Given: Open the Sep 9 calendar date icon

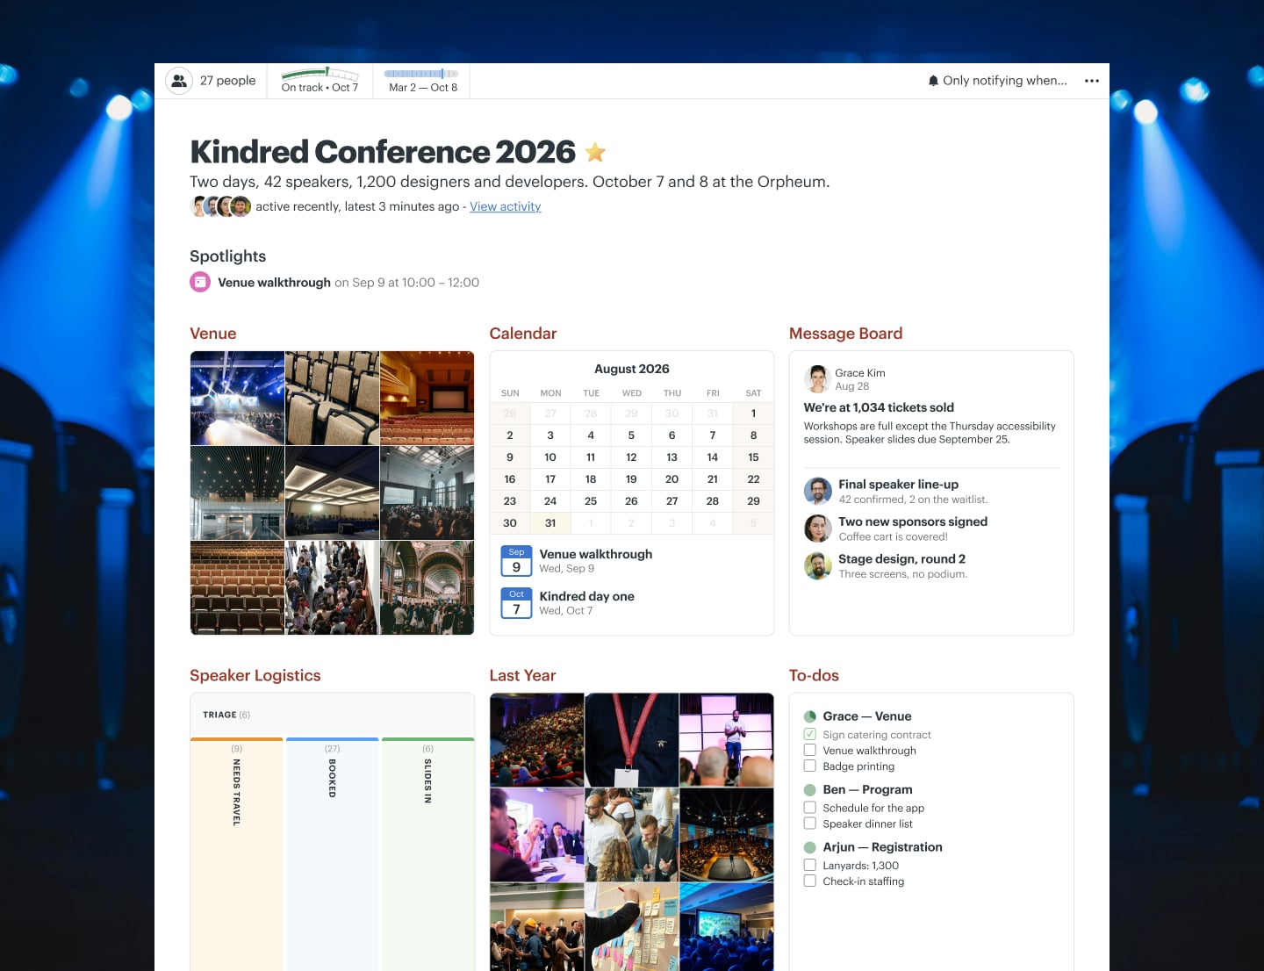Looking at the screenshot, I should click(516, 561).
